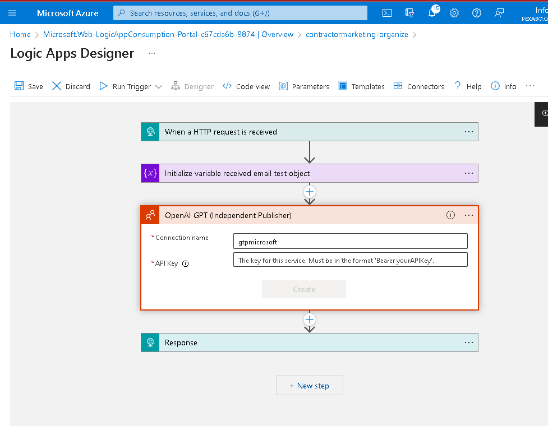548x426 pixels.
Task: Open the Directories and subscriptions filter icon
Action: [409, 13]
